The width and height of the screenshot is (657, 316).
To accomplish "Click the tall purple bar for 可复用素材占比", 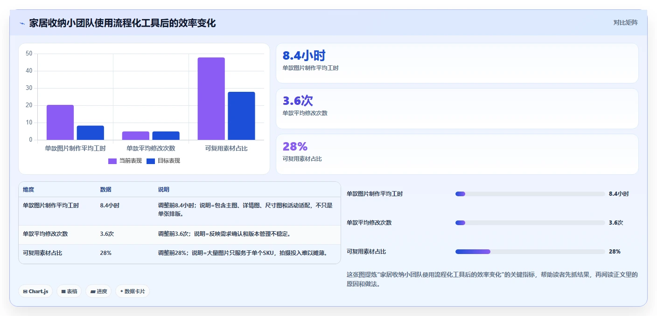I will coord(211,99).
